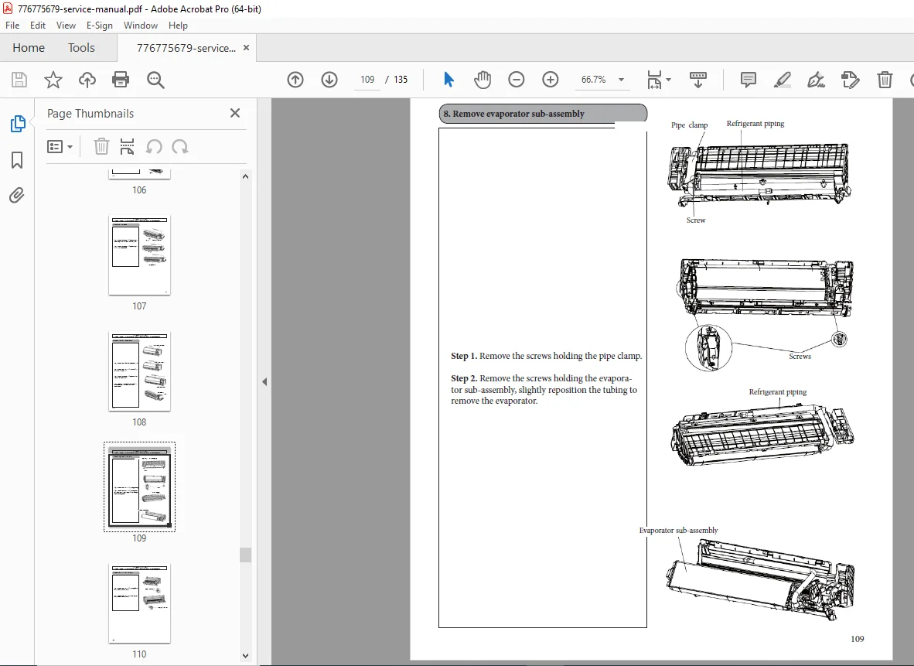Select page 109 thumbnail
The width and height of the screenshot is (914, 666).
coord(139,487)
